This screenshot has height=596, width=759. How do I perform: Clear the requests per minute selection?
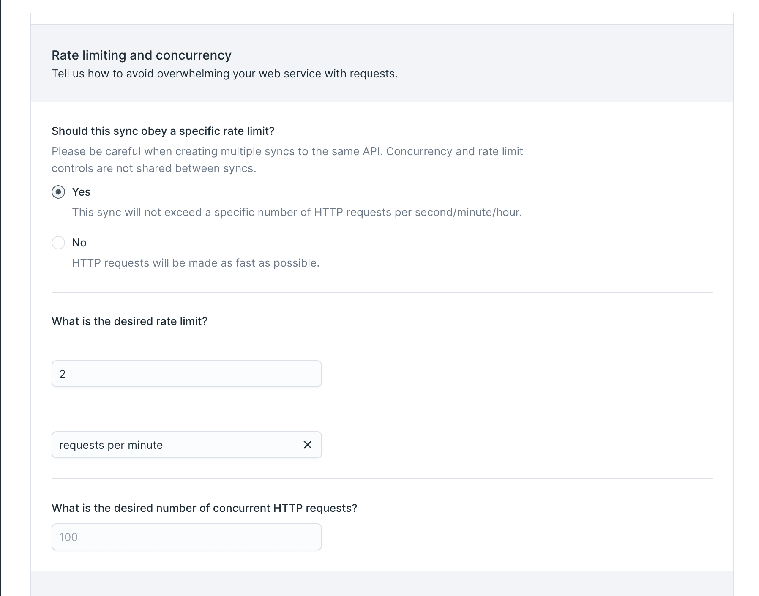tap(307, 445)
